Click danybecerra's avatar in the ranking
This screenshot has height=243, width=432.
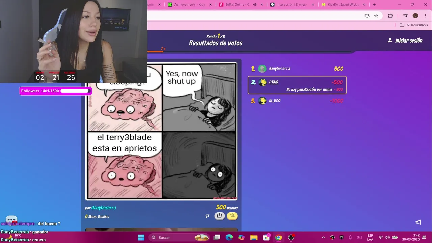click(262, 69)
